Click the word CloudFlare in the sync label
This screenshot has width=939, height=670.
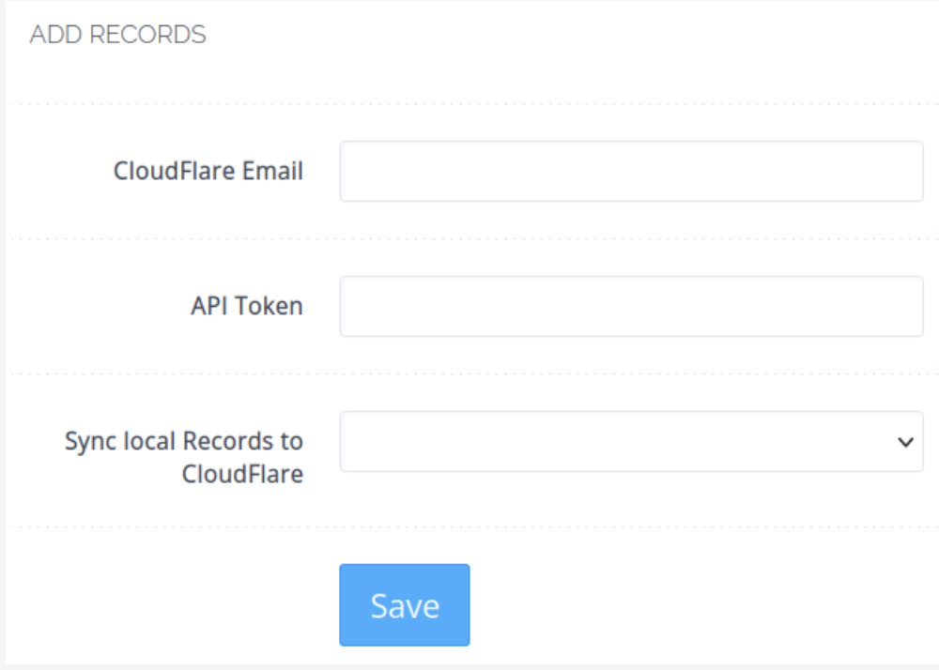(242, 475)
